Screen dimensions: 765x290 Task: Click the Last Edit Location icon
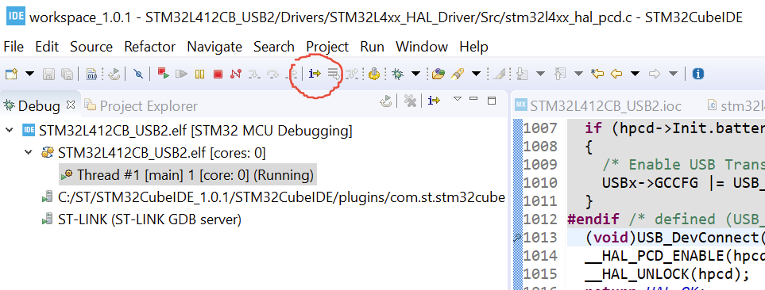point(597,74)
